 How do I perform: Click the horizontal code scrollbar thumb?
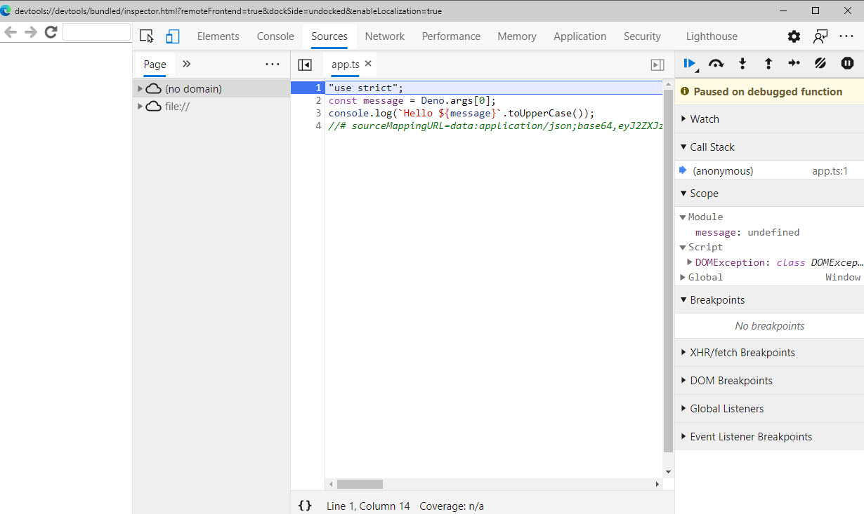(360, 484)
